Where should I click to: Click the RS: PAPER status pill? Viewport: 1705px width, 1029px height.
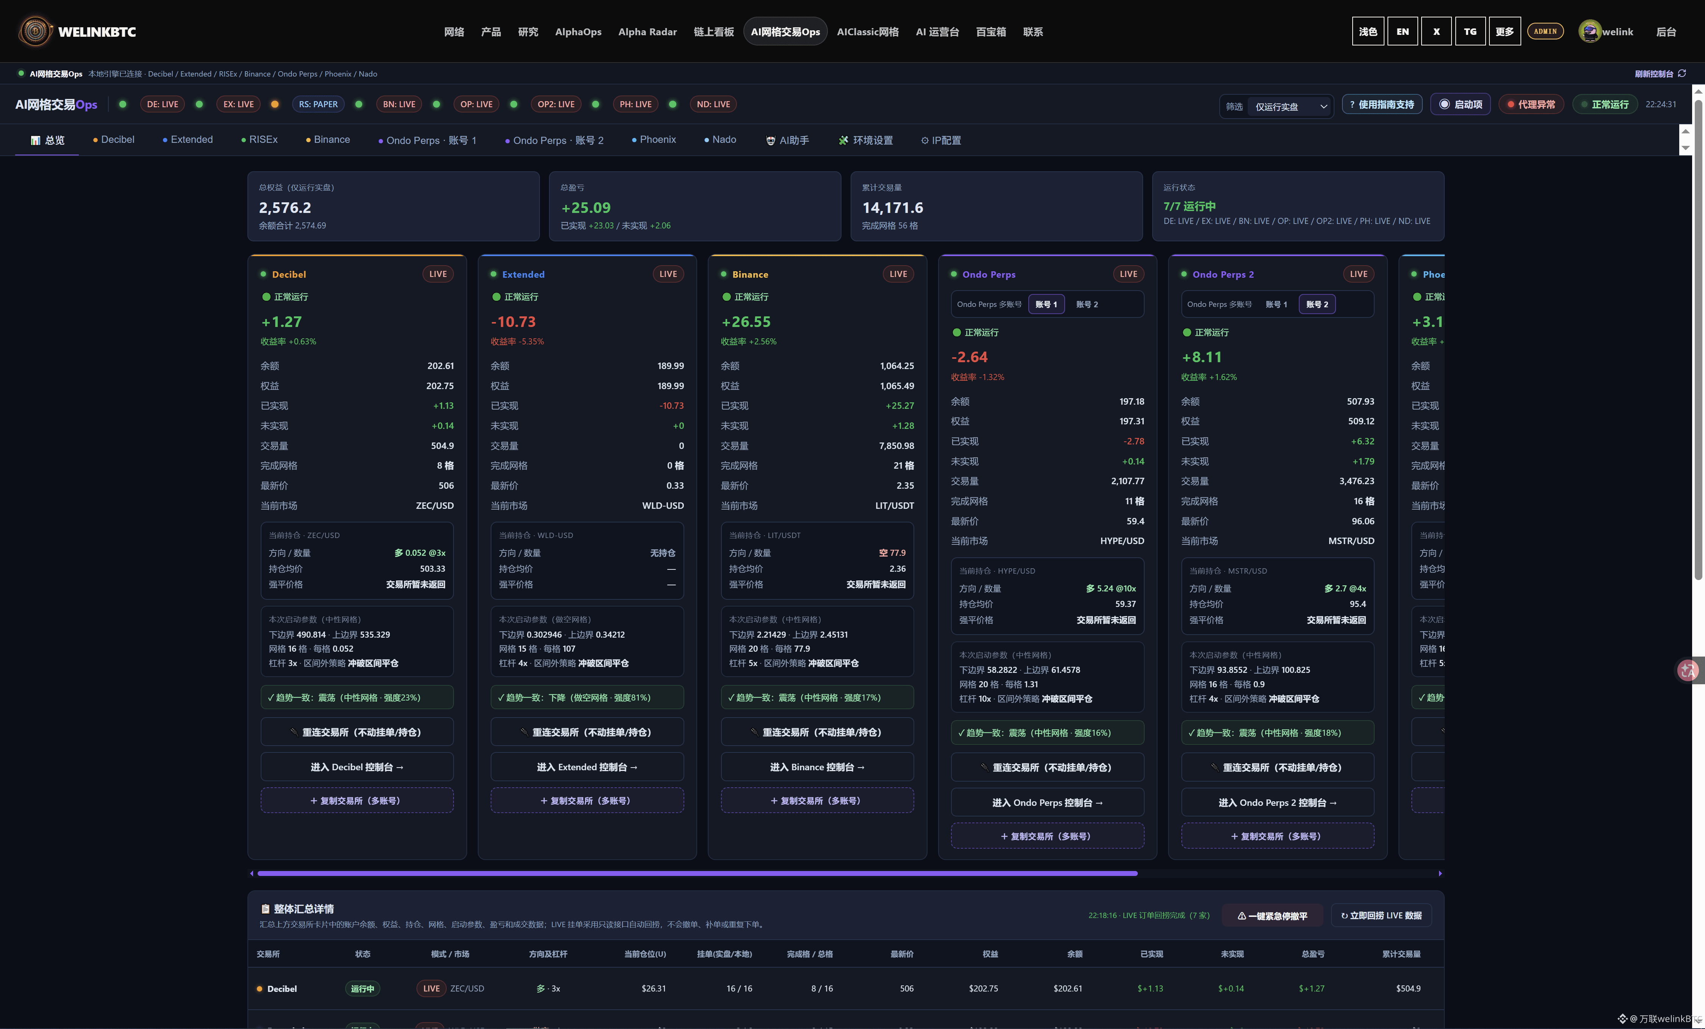click(x=318, y=105)
